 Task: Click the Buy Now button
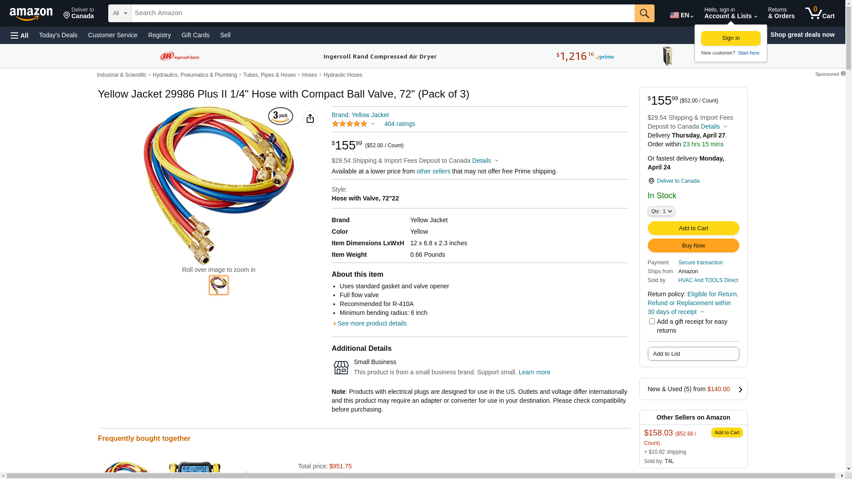[x=693, y=246]
